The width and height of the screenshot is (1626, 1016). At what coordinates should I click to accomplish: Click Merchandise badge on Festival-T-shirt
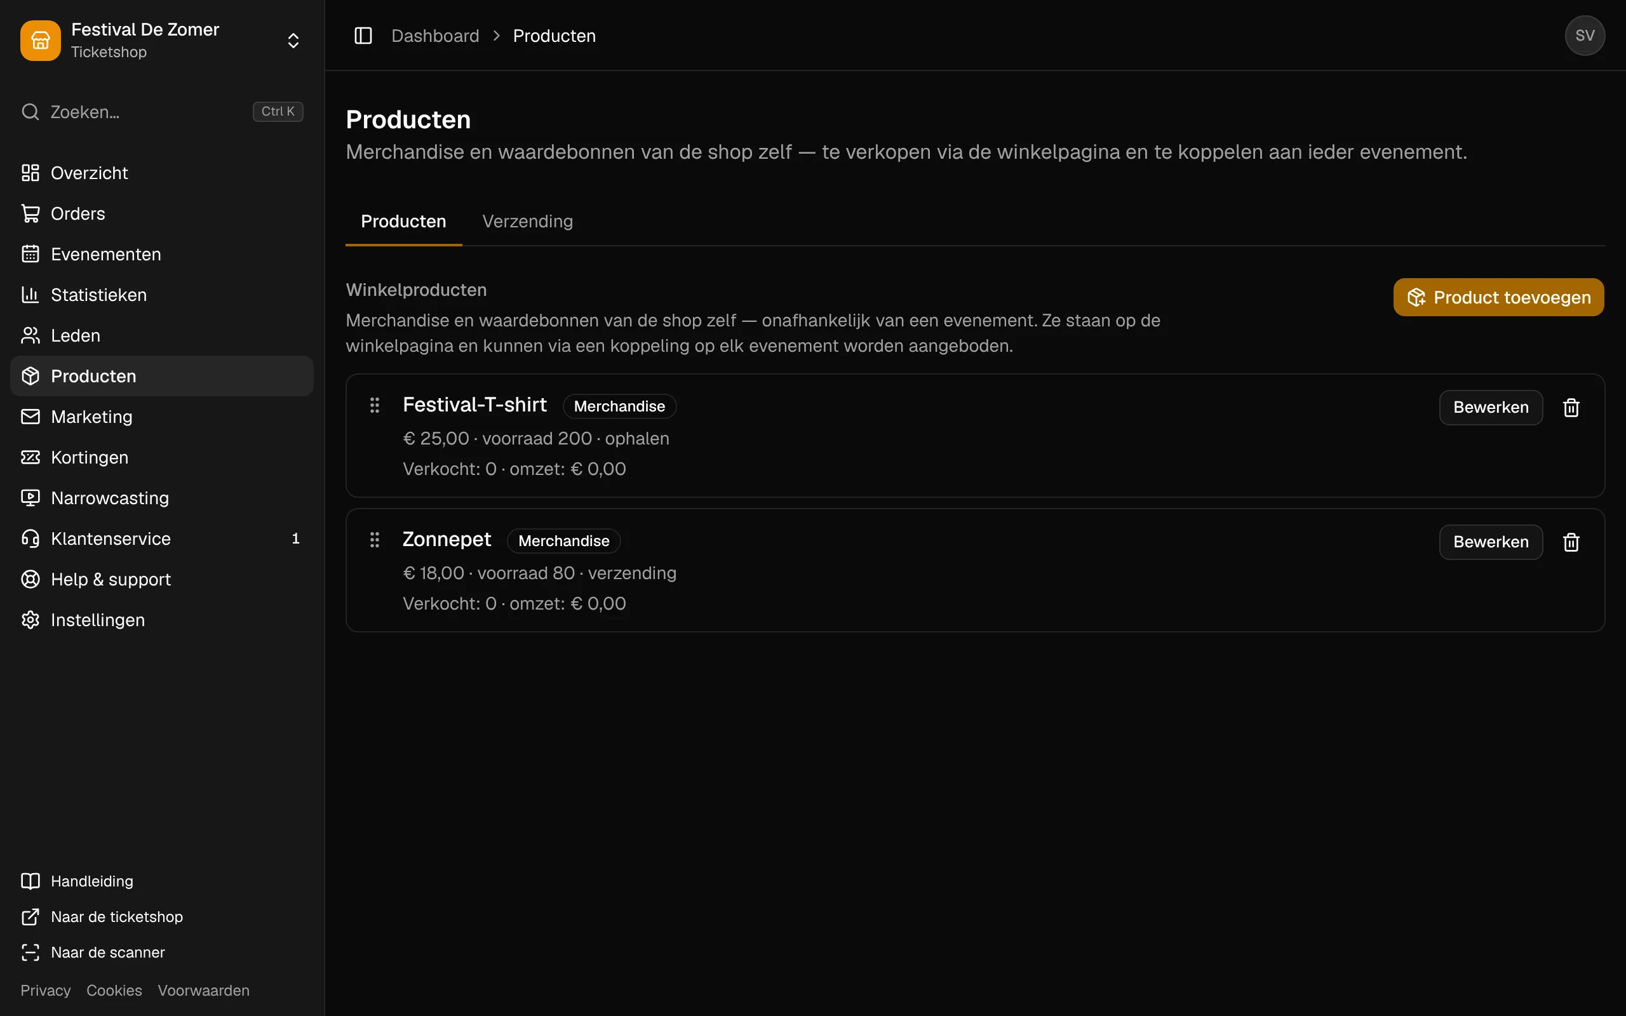click(619, 406)
